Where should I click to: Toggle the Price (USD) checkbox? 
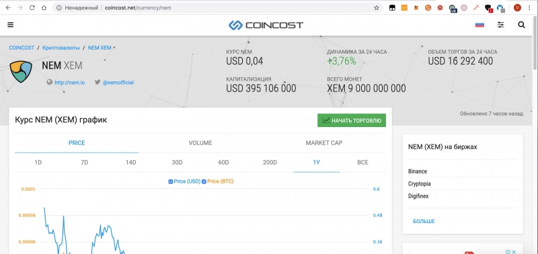click(x=171, y=181)
